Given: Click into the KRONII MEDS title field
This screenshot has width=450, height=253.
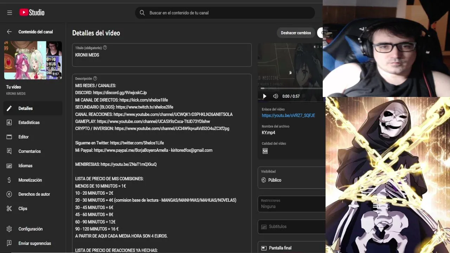Looking at the screenshot, I should [162, 55].
